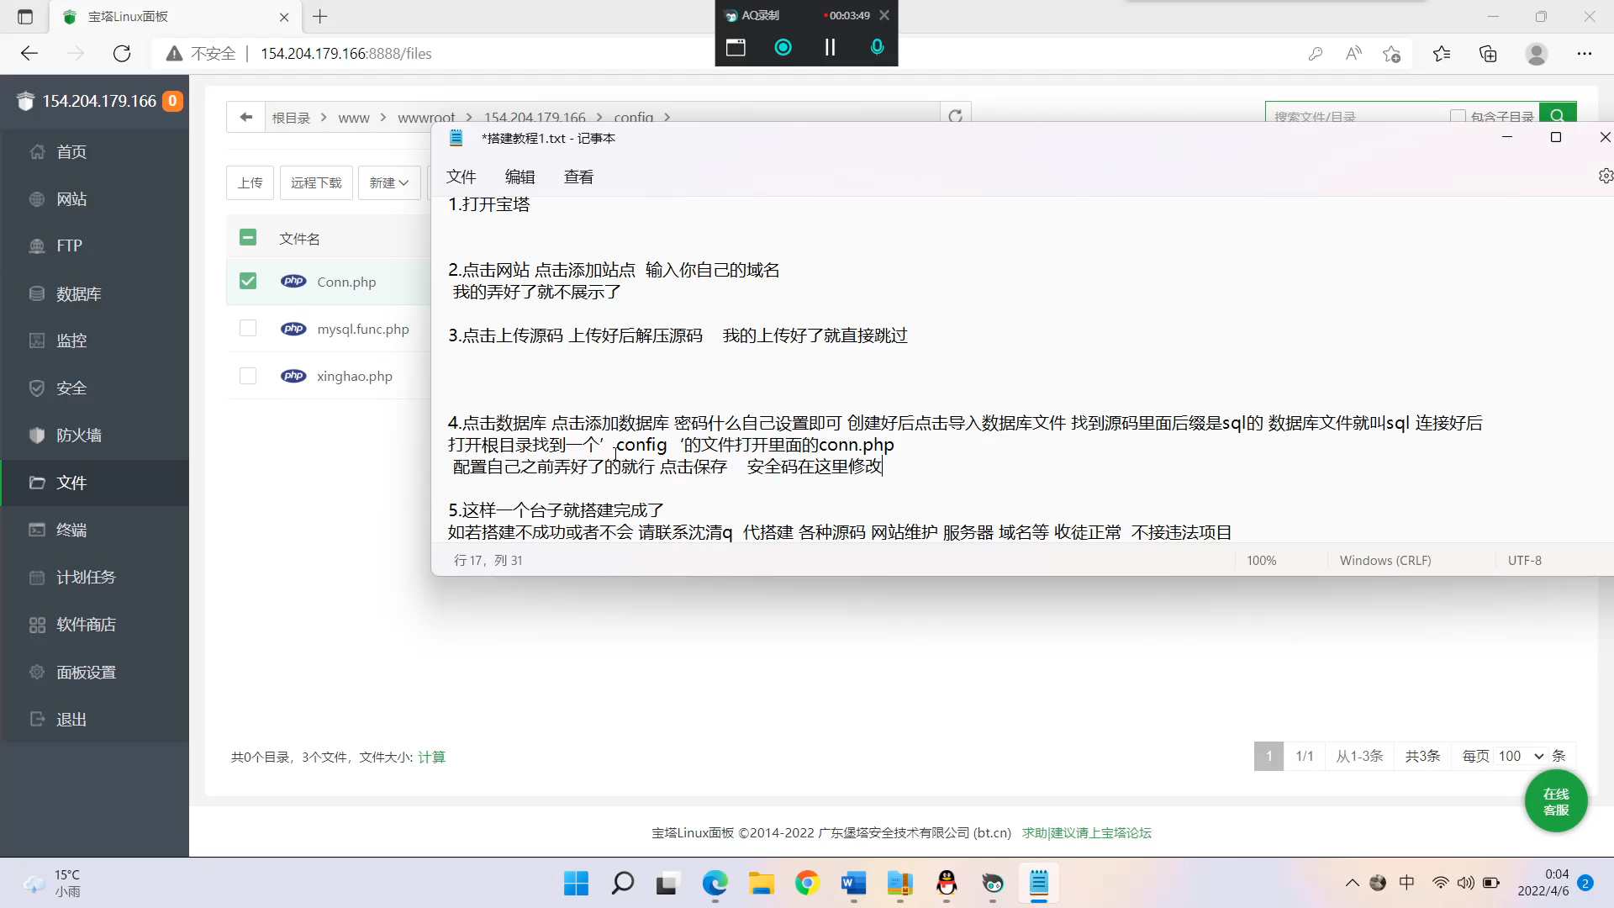
Task: Pause the AQ screen recording
Action: pyautogui.click(x=830, y=47)
